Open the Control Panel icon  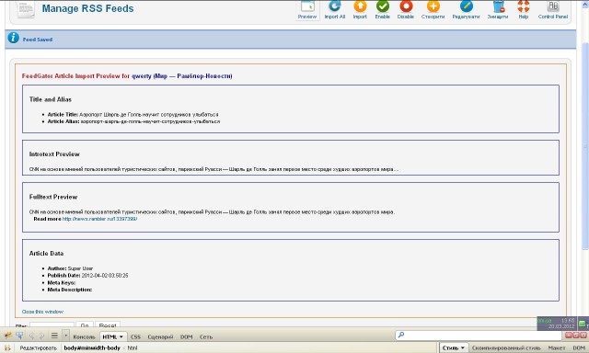coord(553,6)
